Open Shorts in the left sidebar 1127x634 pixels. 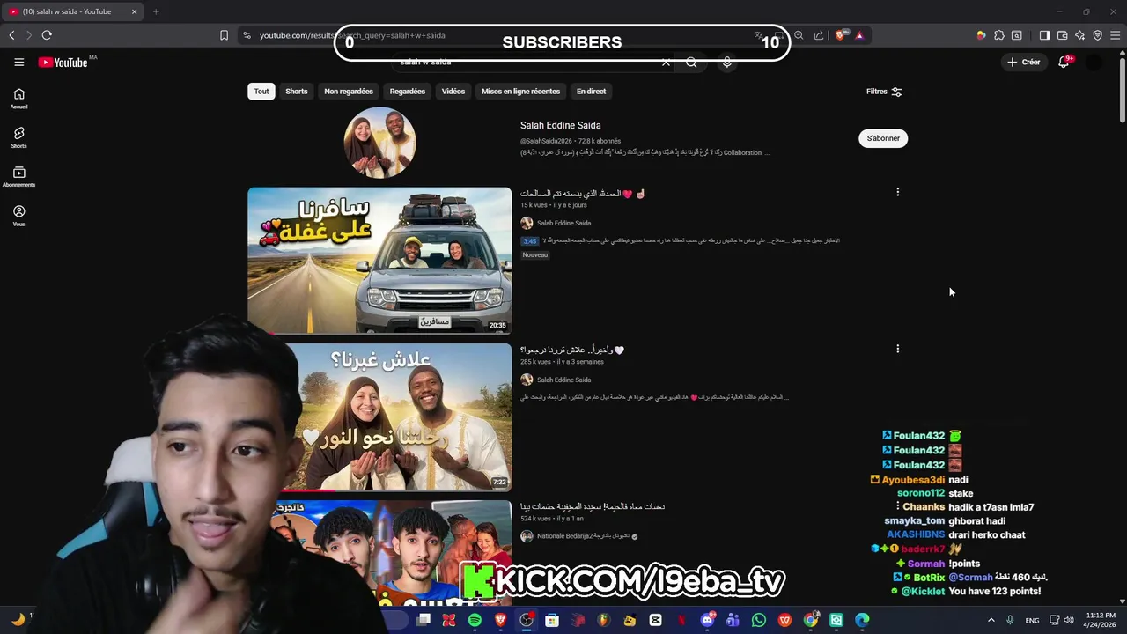[x=18, y=138]
